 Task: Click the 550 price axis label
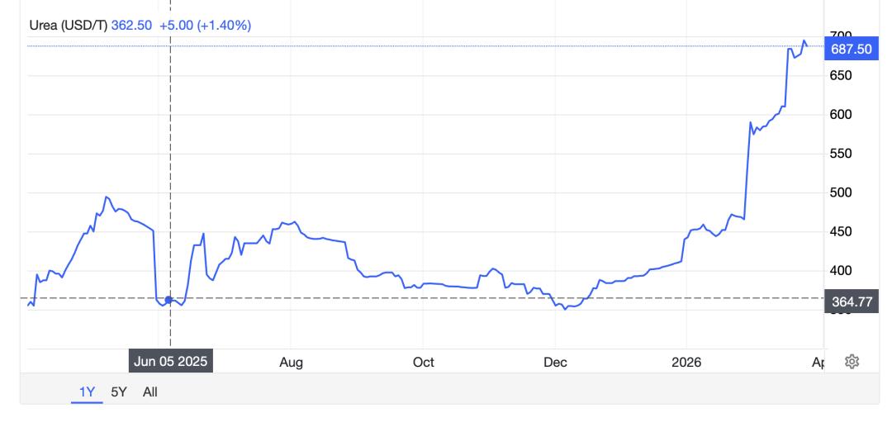click(840, 154)
